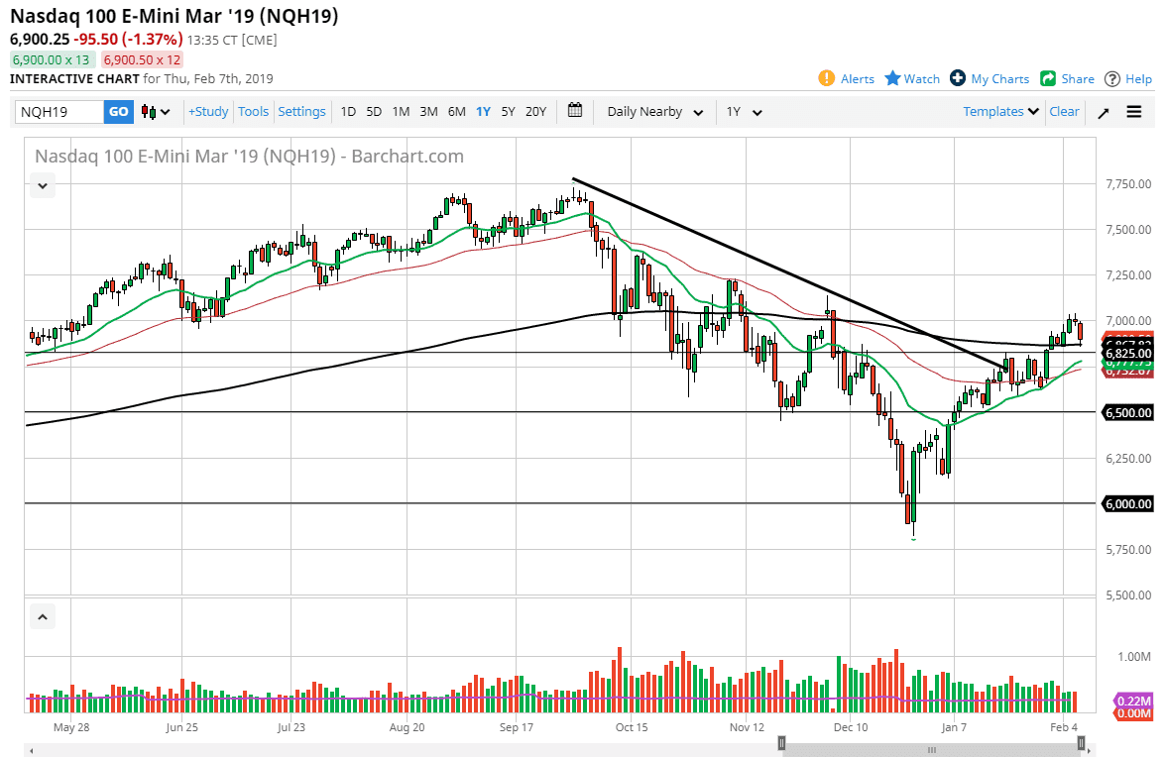Click the Clear link
This screenshot has height=757, width=1165.
click(x=1064, y=112)
